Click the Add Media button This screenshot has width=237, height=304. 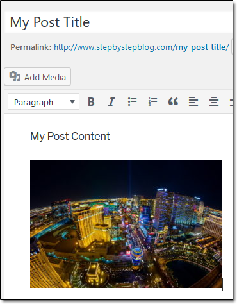38,77
